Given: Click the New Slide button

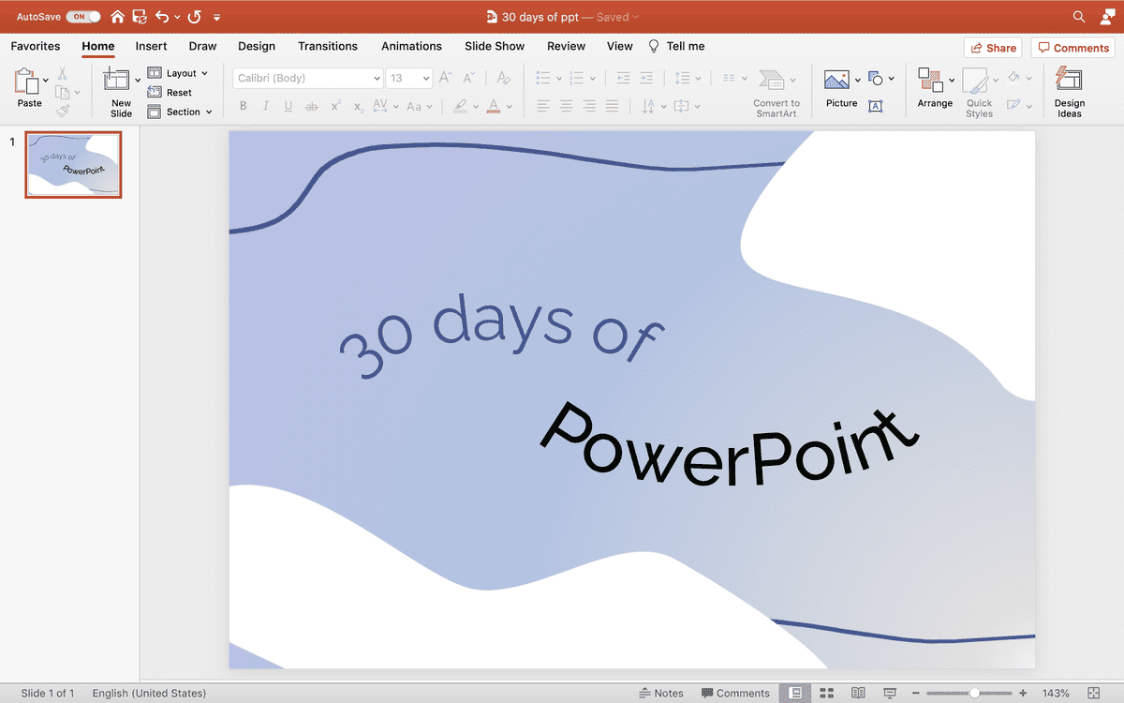Looking at the screenshot, I should (x=121, y=93).
